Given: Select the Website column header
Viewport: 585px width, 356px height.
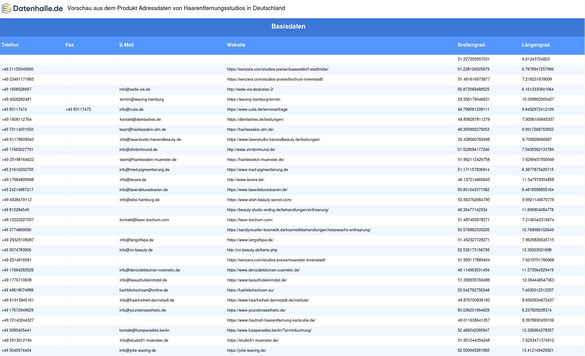Looking at the screenshot, I should (x=236, y=45).
